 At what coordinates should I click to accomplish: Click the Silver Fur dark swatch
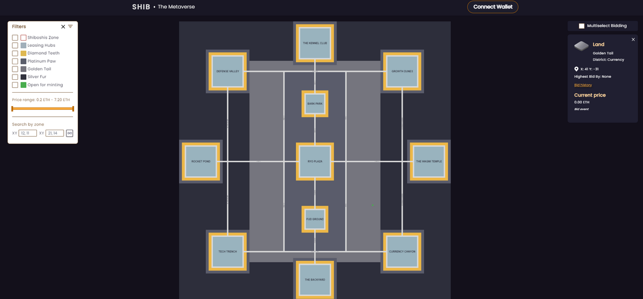[23, 77]
